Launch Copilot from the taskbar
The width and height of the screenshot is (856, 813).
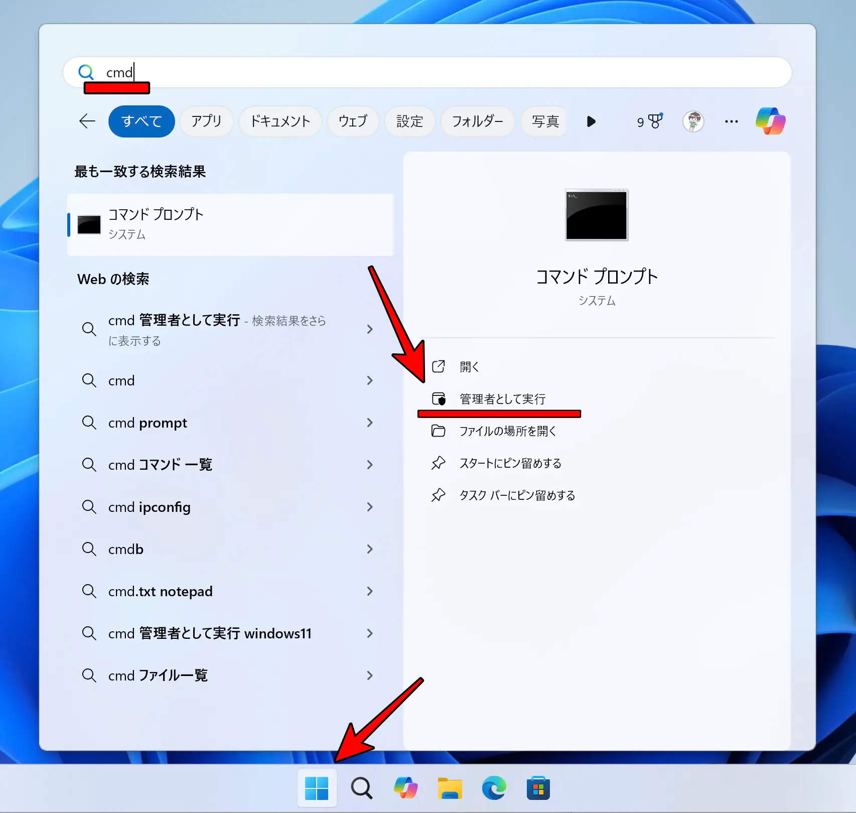click(x=405, y=788)
